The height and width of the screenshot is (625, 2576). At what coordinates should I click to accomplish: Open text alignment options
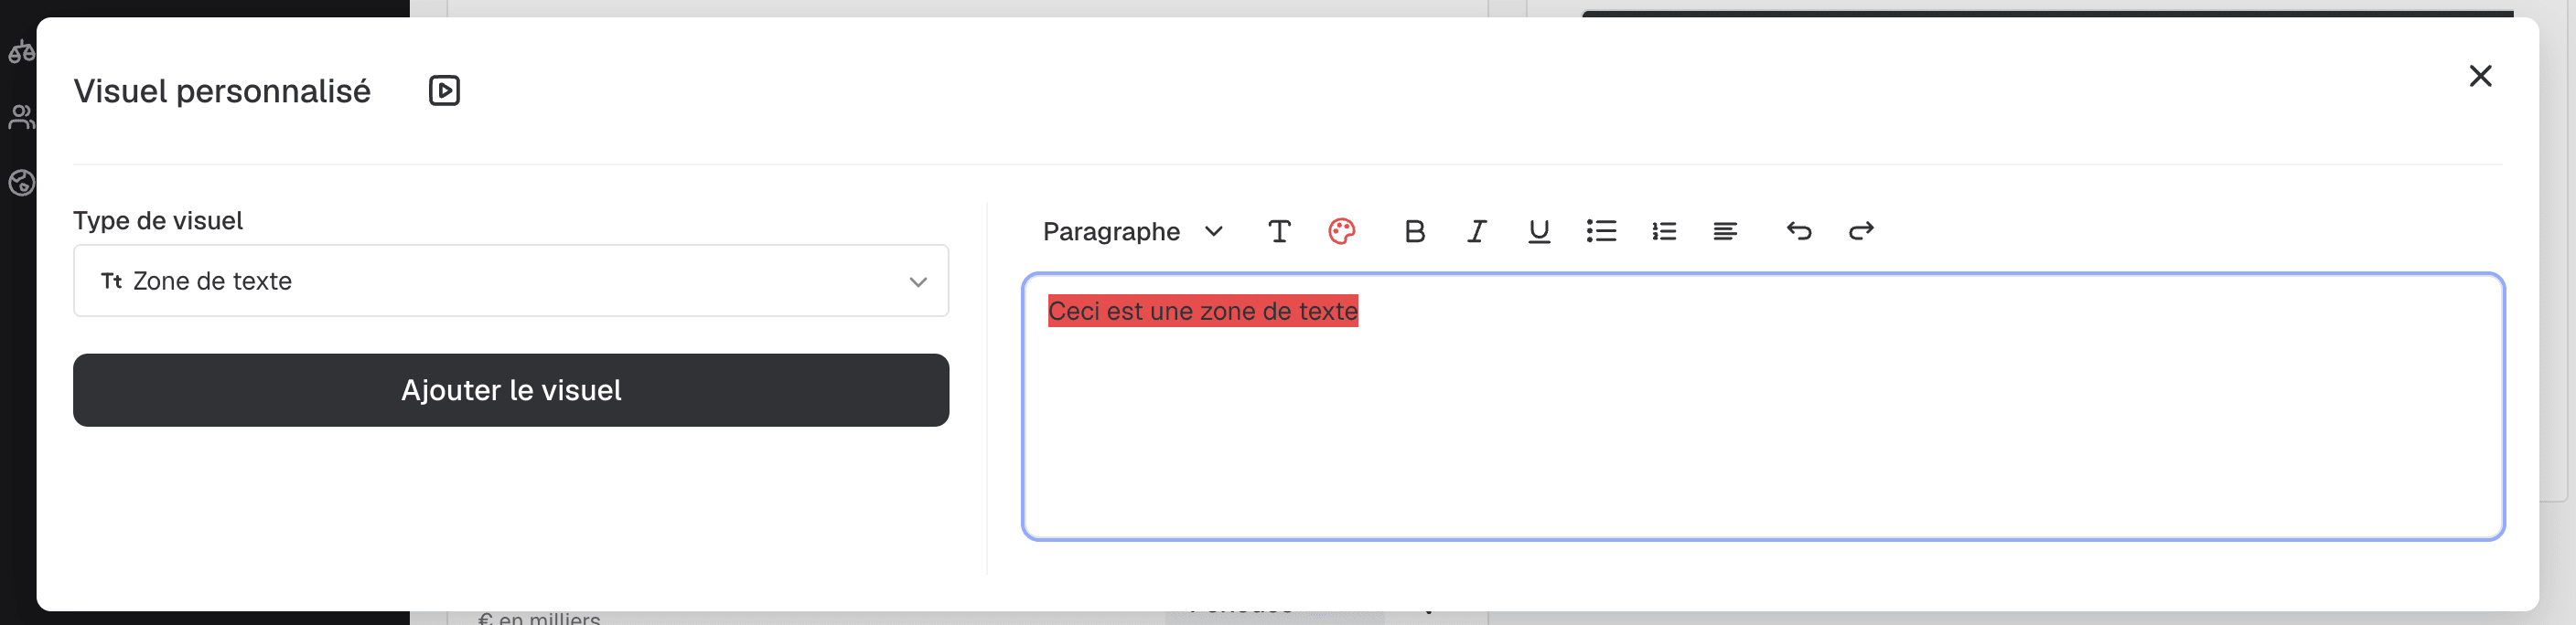1725,231
